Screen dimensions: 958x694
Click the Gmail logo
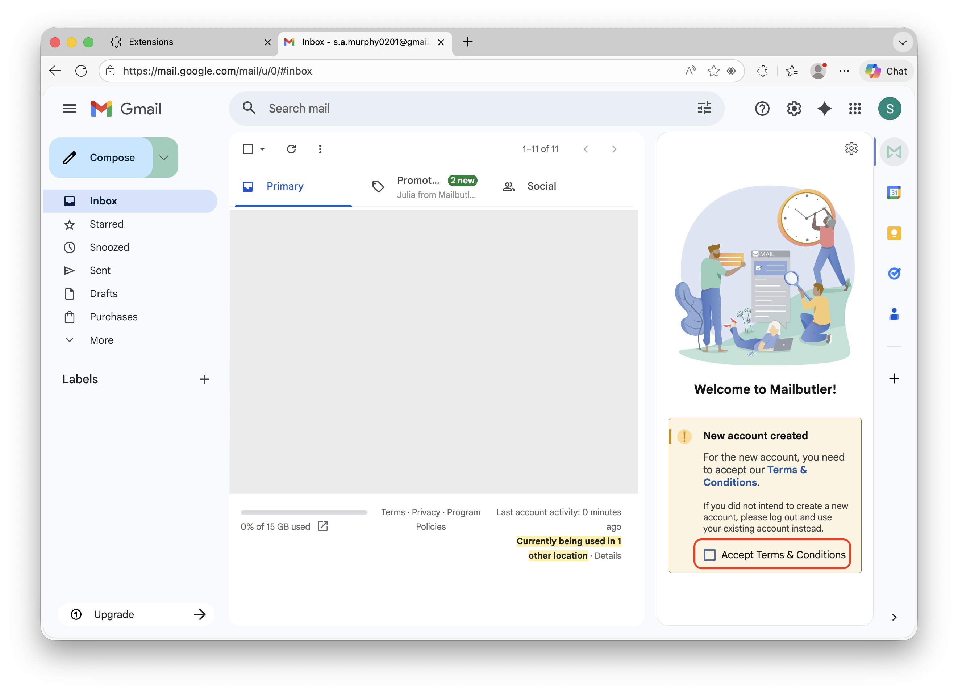(x=126, y=109)
